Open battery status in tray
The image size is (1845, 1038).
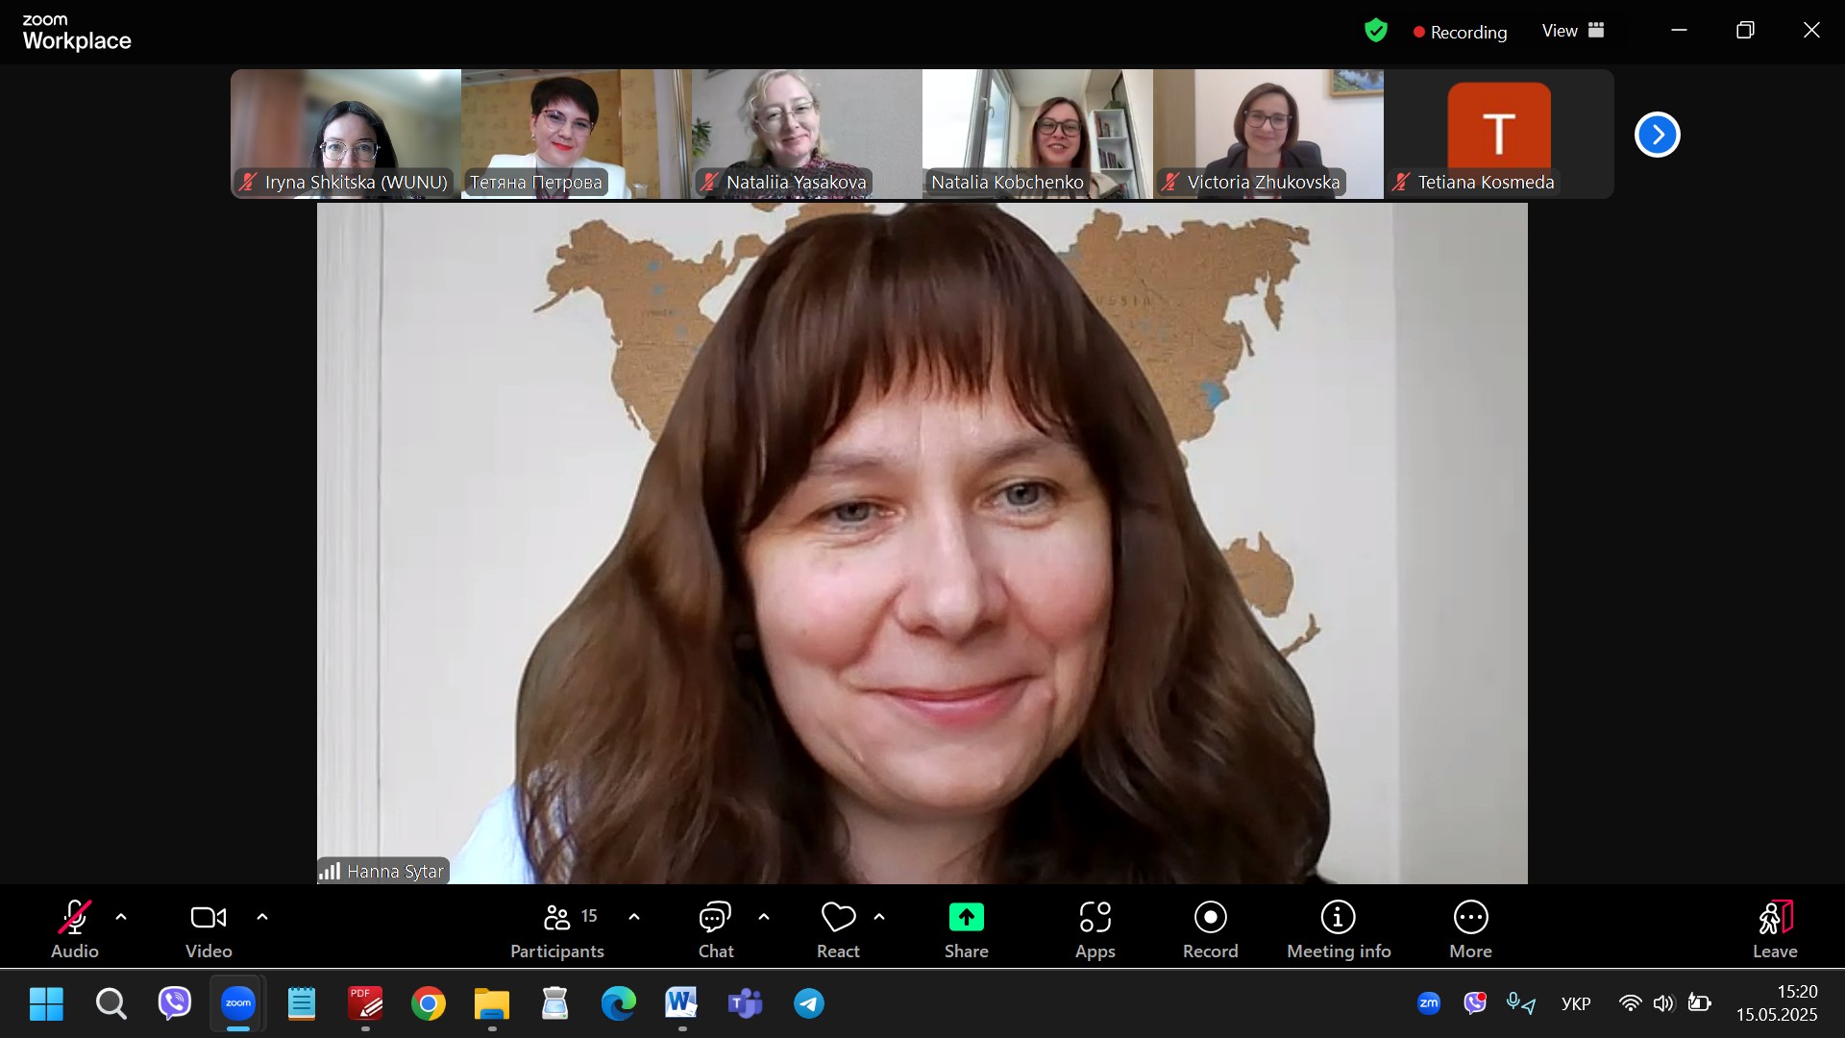click(x=1699, y=1003)
